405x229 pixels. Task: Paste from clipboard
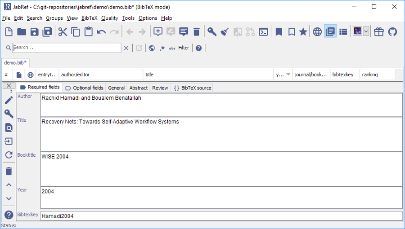coord(88,32)
